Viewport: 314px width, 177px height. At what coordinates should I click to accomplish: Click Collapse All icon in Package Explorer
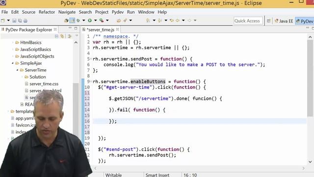pos(56,36)
